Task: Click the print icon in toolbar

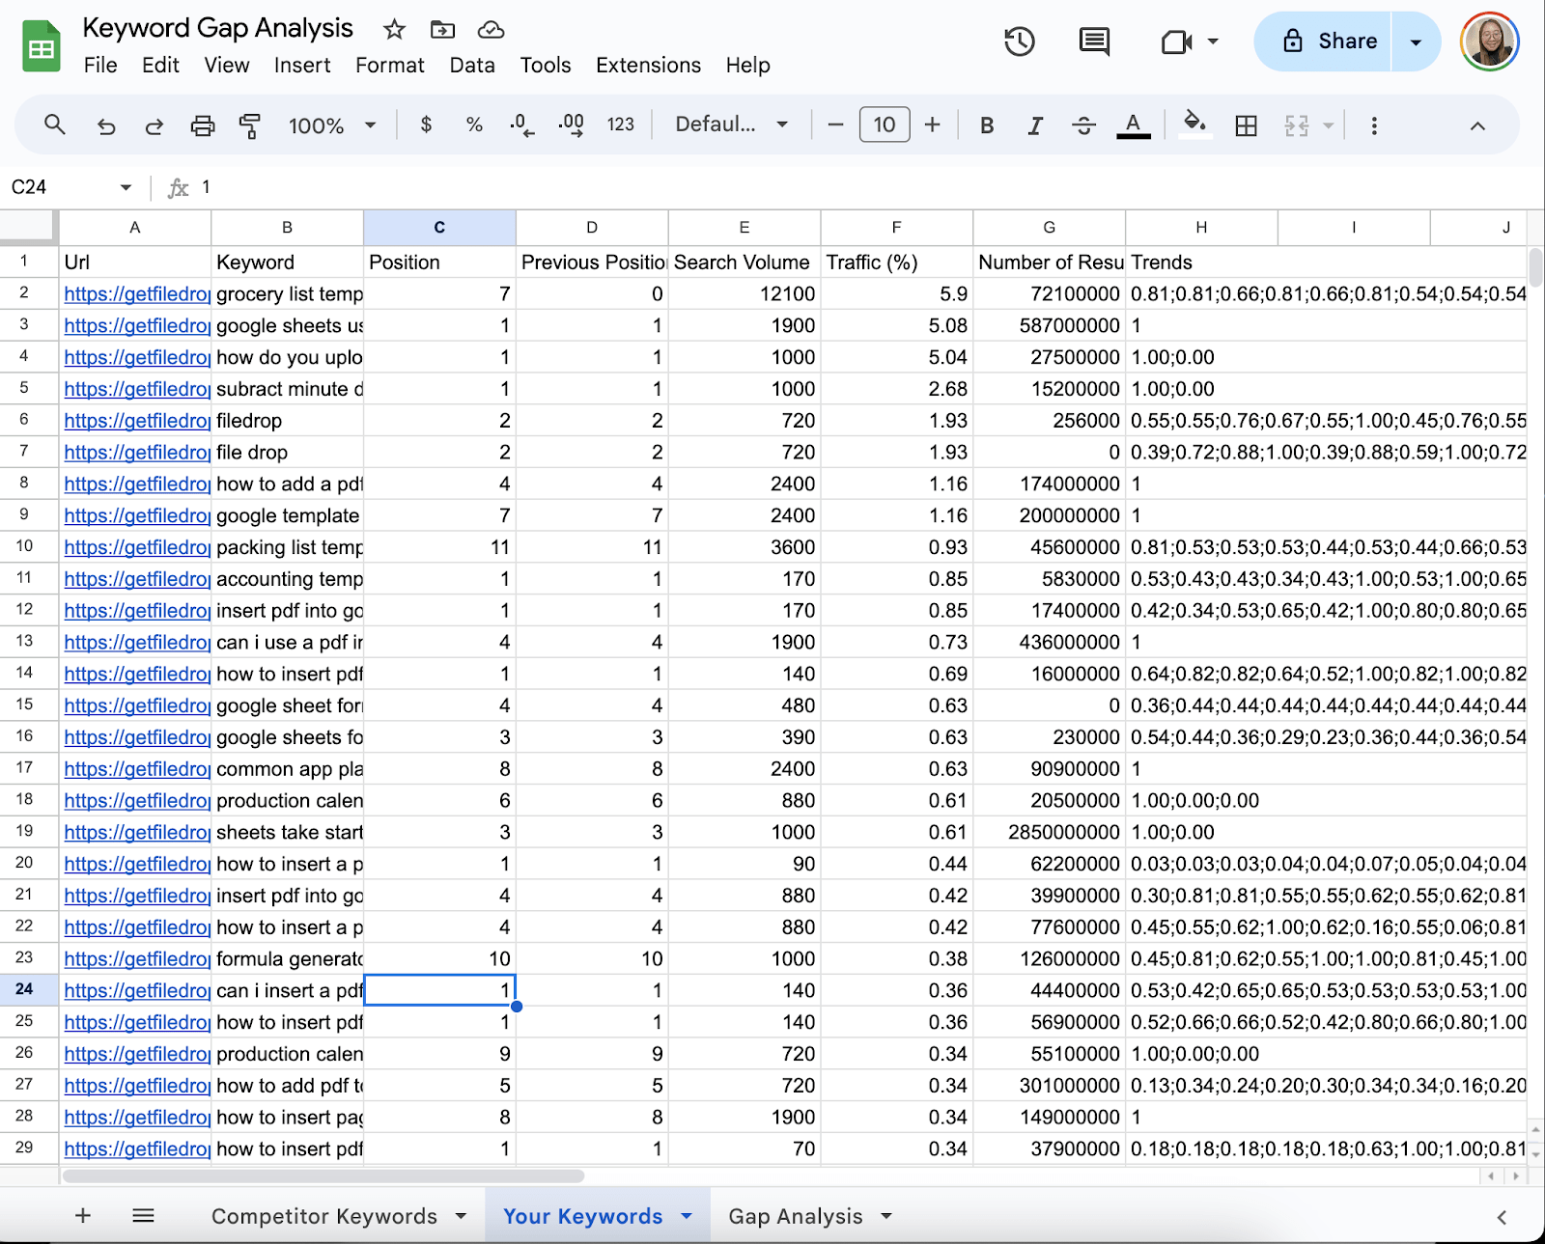Action: (202, 125)
